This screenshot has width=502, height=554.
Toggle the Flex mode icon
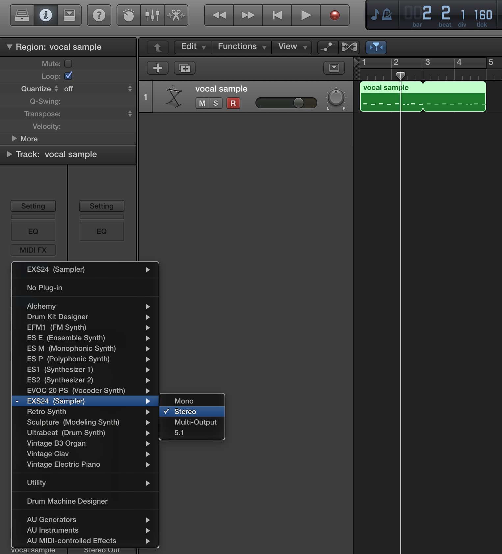349,47
